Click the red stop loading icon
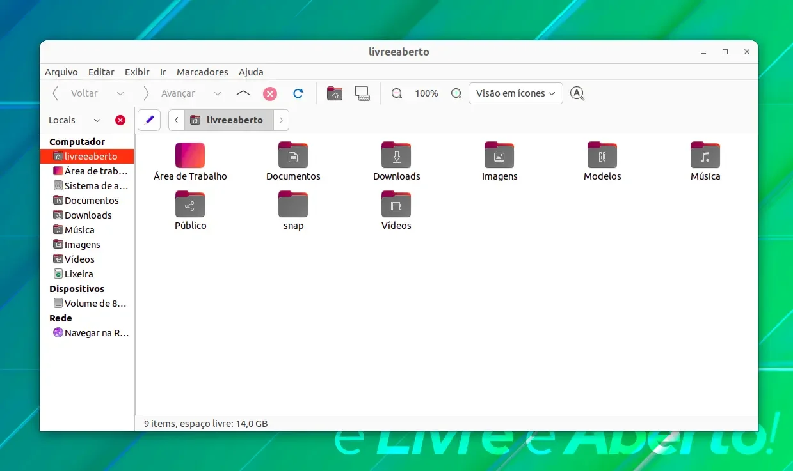This screenshot has width=793, height=471. click(x=270, y=93)
